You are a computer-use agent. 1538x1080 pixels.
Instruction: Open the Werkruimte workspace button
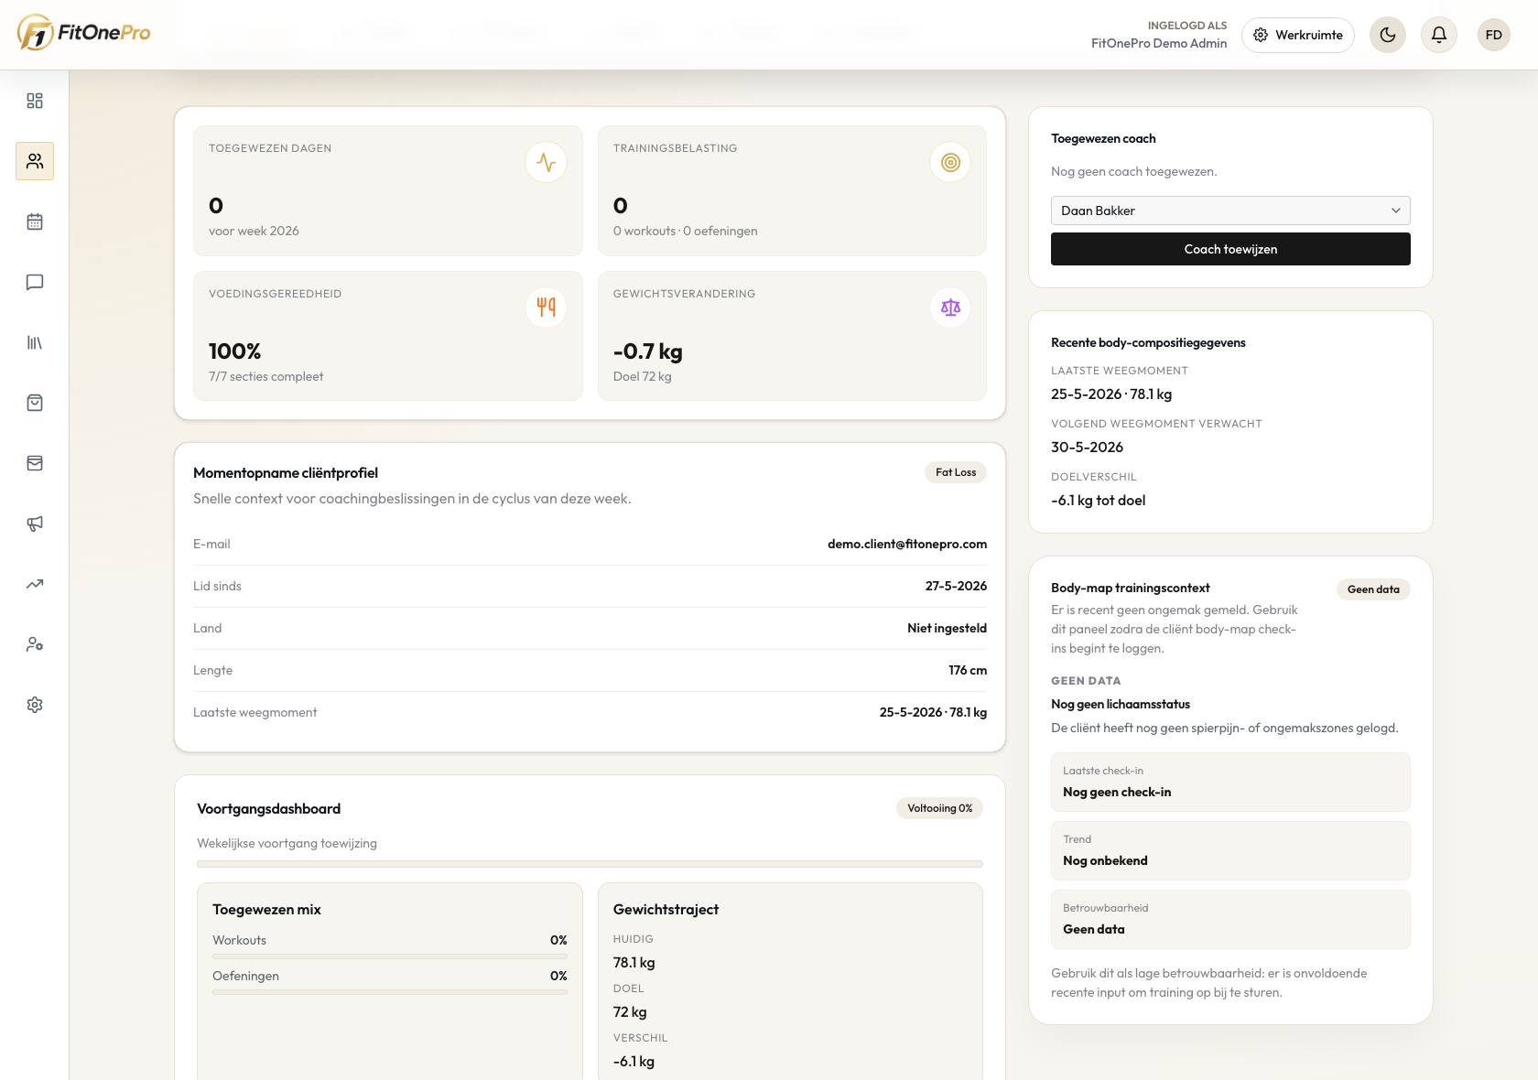tap(1298, 35)
